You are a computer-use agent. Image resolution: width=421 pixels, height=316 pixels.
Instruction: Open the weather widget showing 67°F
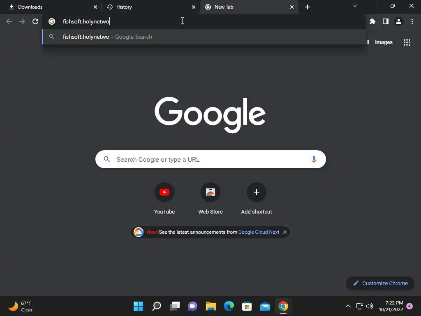[21, 306]
